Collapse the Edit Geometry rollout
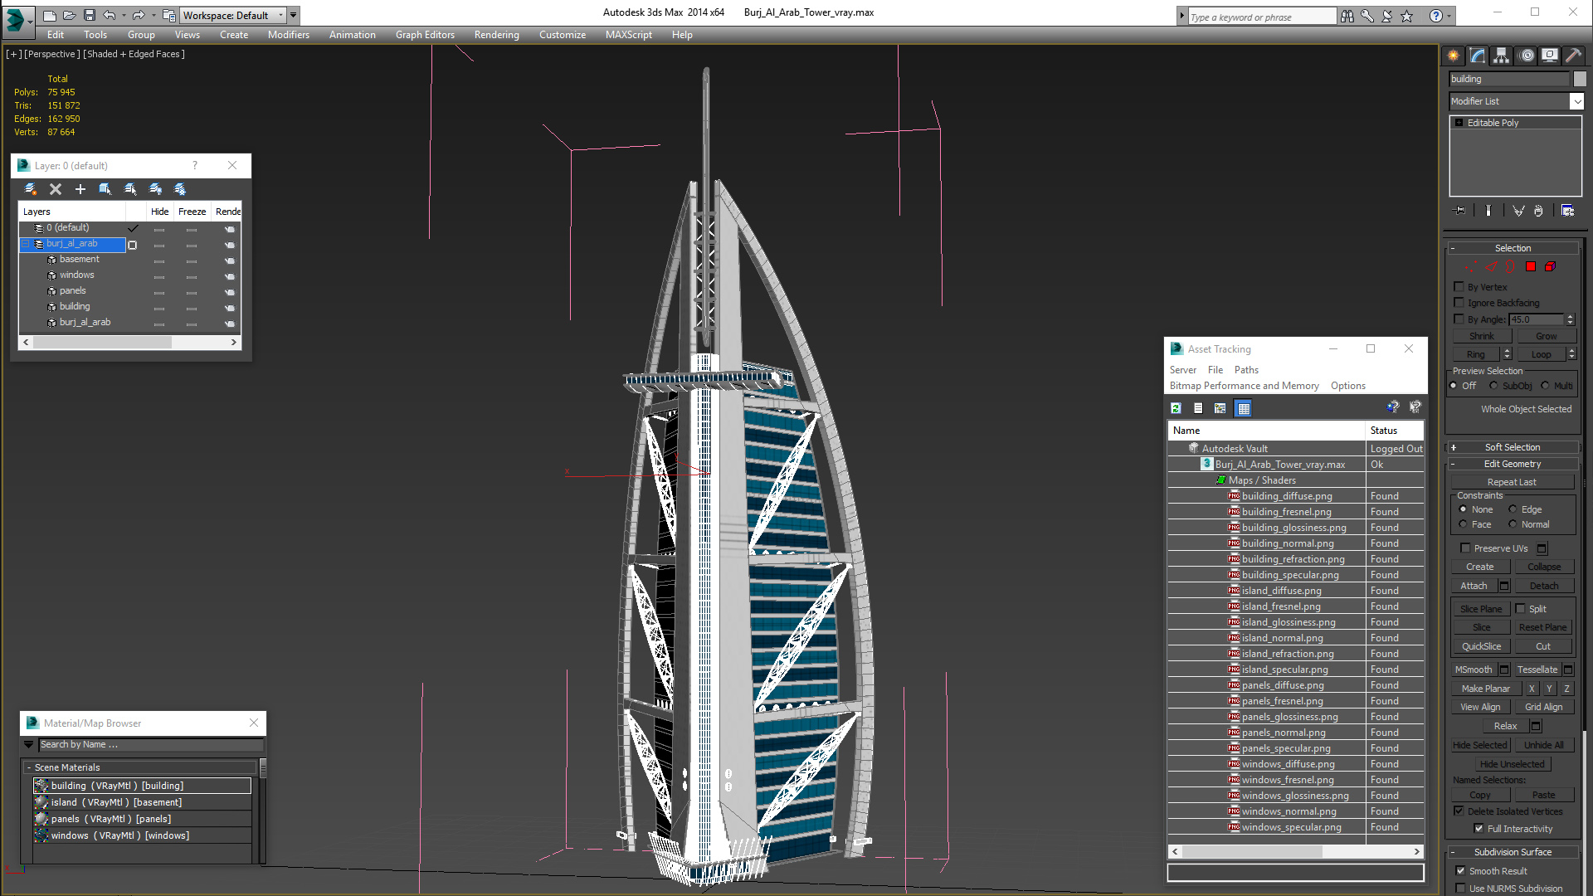 click(x=1513, y=464)
